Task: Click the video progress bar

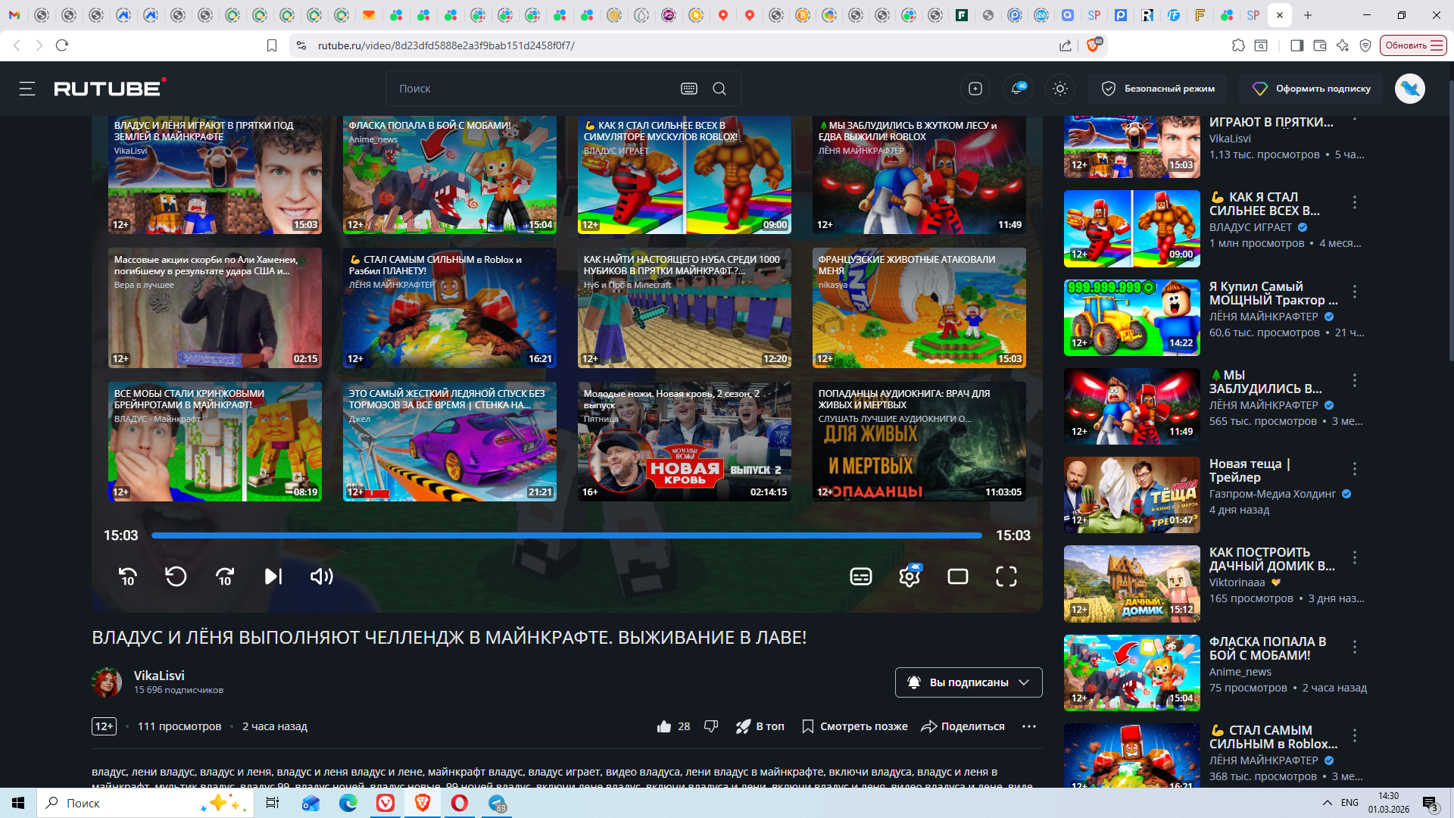Action: click(566, 535)
